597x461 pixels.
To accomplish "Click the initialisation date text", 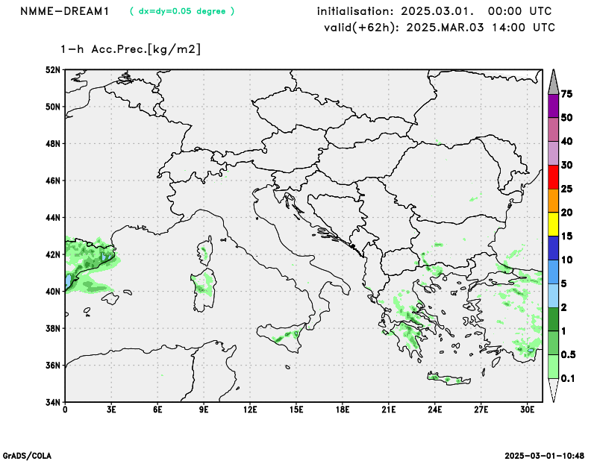I will tap(434, 11).
